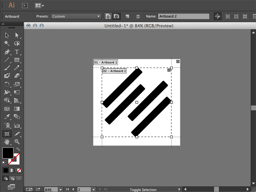Select the Rotate tool
This screenshot has width=256, height=192.
[7, 84]
